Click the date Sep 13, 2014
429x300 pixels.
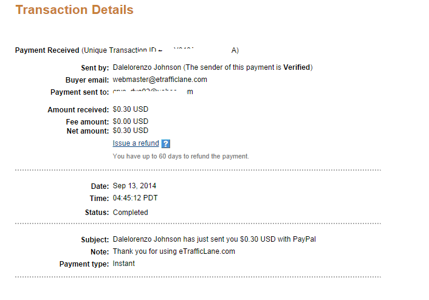(x=134, y=186)
